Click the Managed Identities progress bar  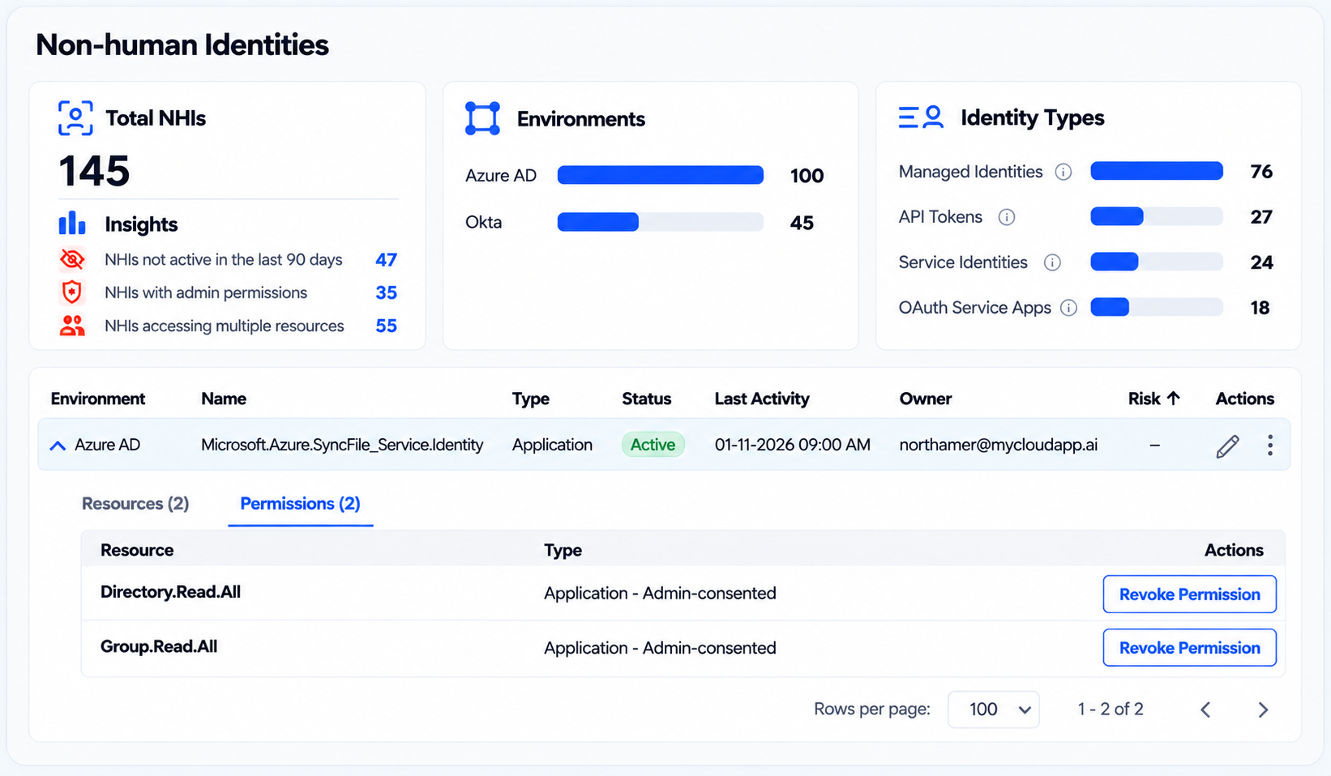[x=1157, y=171]
